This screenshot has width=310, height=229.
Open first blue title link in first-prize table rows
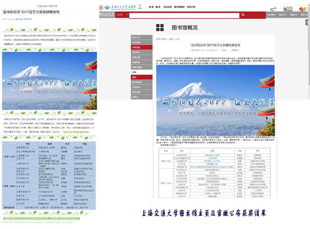point(212,155)
